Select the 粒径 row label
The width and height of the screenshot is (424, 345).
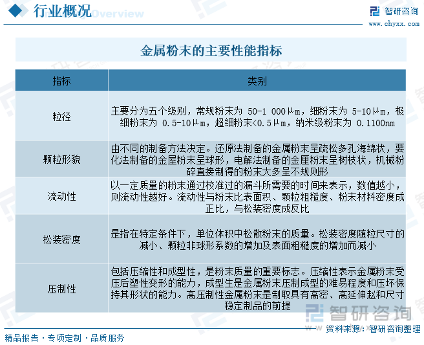(61, 117)
